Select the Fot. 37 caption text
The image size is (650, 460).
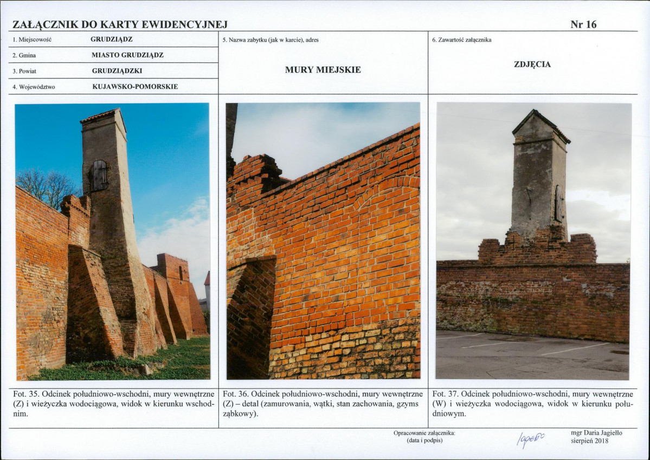pyautogui.click(x=532, y=404)
